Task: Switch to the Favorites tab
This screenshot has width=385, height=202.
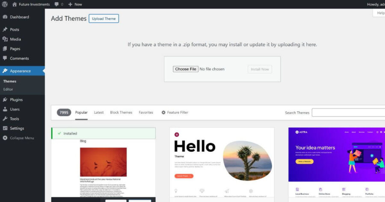Action: pos(146,112)
